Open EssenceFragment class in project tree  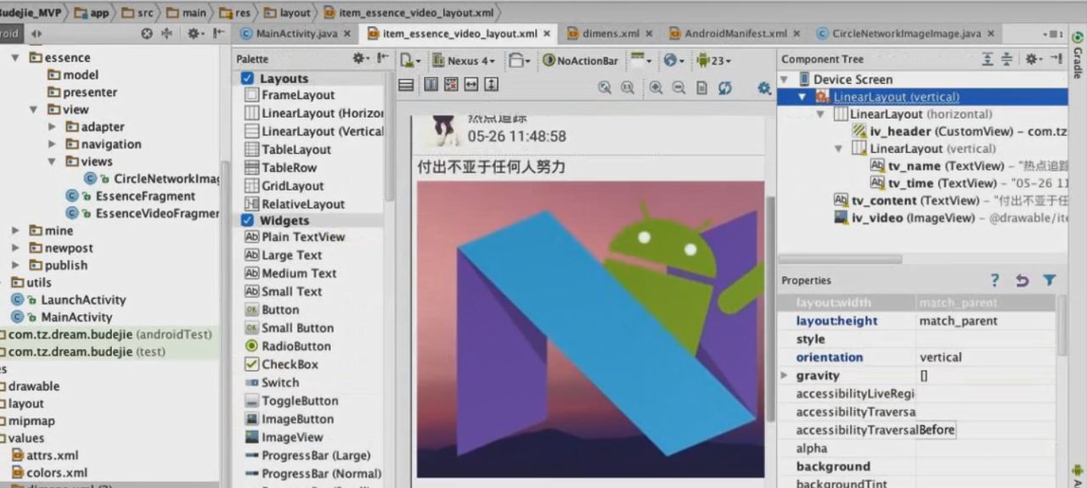click(132, 196)
